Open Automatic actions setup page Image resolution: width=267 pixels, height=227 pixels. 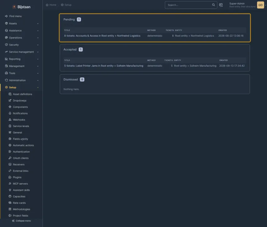23,145
